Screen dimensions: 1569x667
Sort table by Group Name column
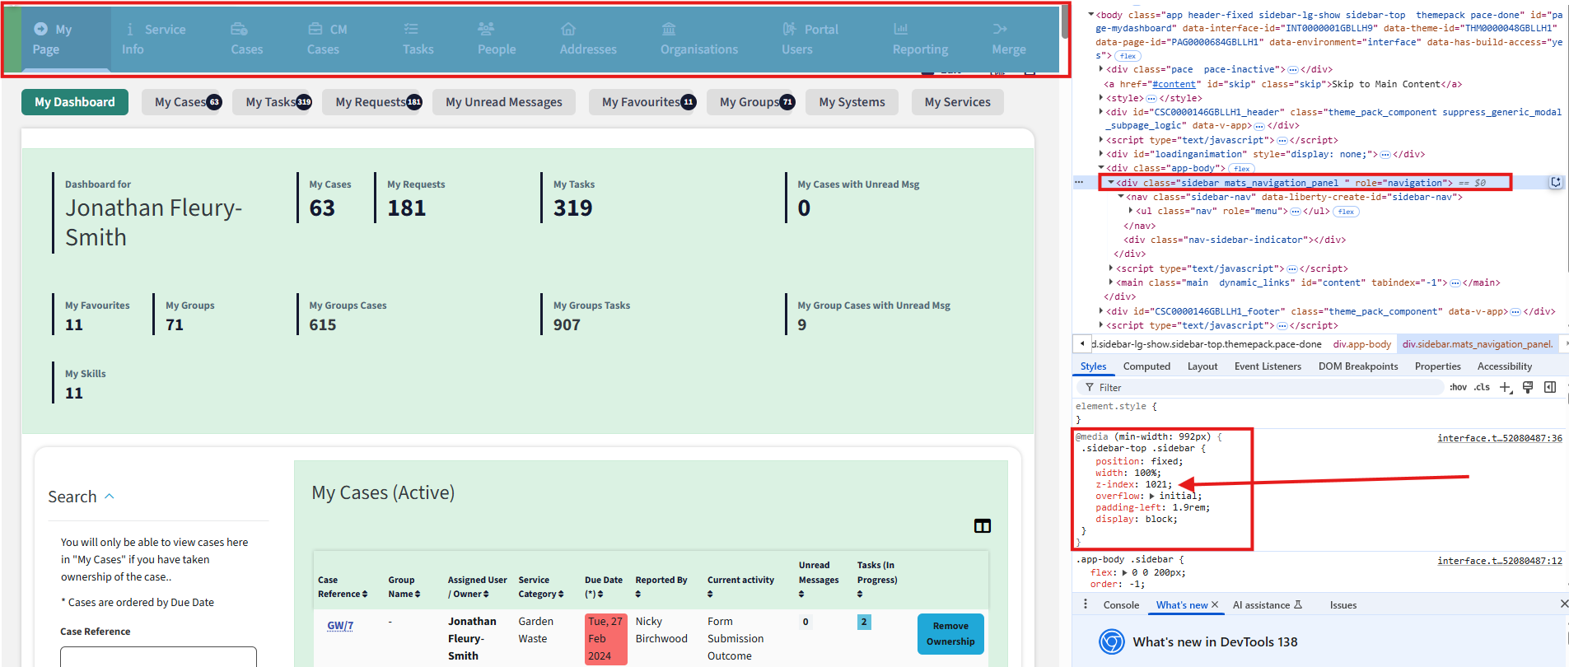(x=404, y=586)
